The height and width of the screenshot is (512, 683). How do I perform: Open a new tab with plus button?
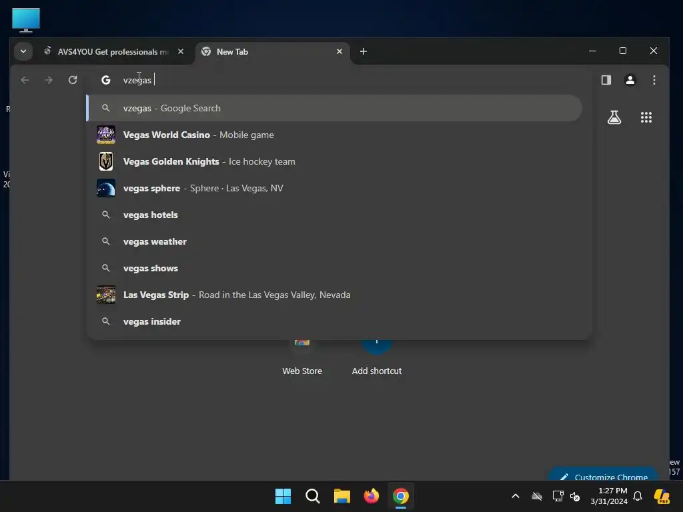point(364,51)
